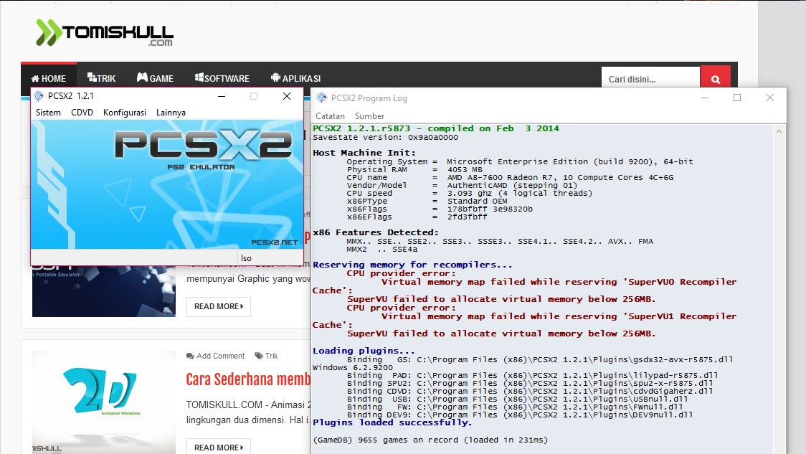Click the lilypad-r5875.dll binding line
The width and height of the screenshot is (806, 454).
click(533, 375)
